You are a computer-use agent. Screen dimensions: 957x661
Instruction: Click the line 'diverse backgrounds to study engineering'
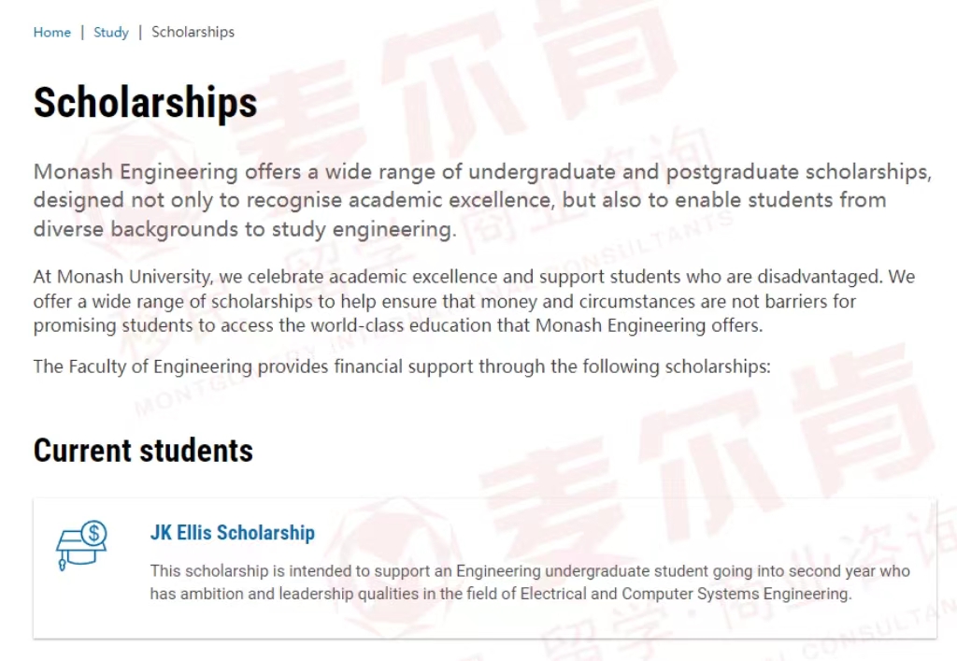click(245, 229)
